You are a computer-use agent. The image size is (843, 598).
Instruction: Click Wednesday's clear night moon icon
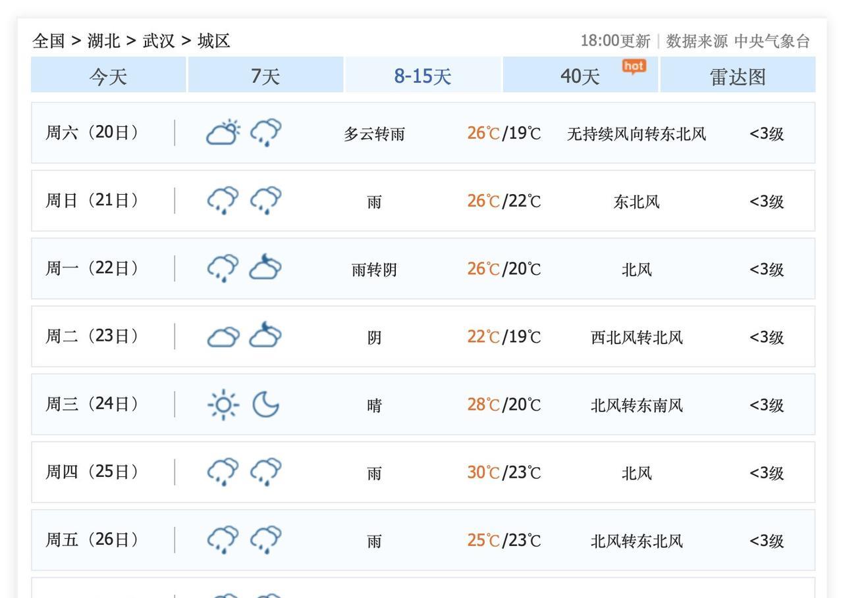point(265,405)
